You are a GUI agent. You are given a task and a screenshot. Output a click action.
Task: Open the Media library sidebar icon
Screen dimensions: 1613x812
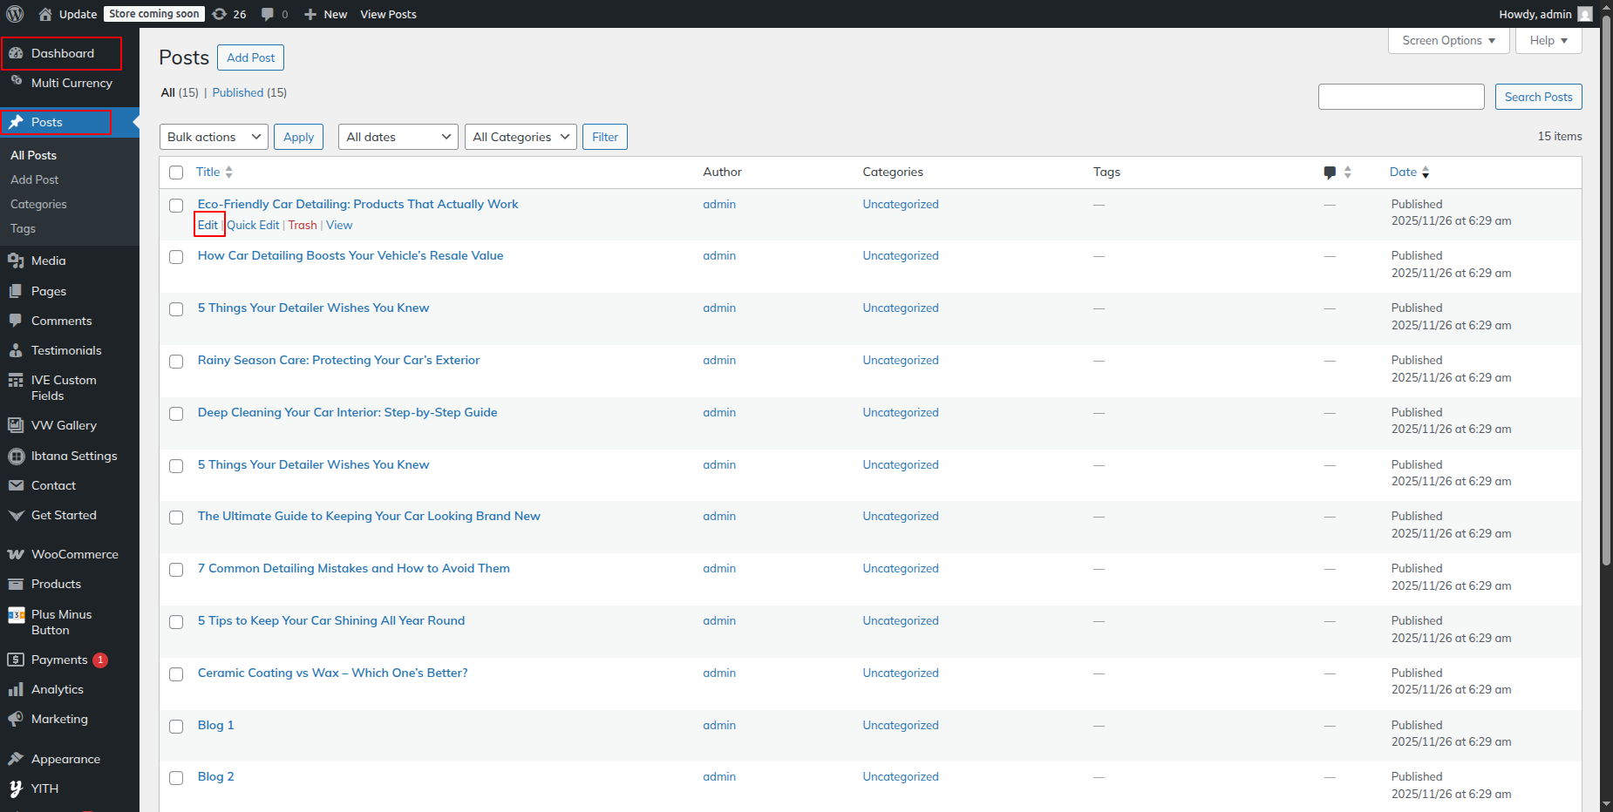(x=16, y=261)
